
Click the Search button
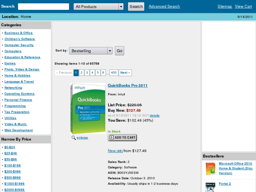pyautogui.click(x=136, y=7)
